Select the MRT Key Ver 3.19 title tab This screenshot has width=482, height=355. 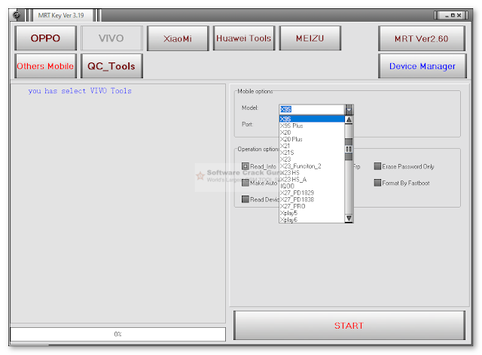(61, 15)
